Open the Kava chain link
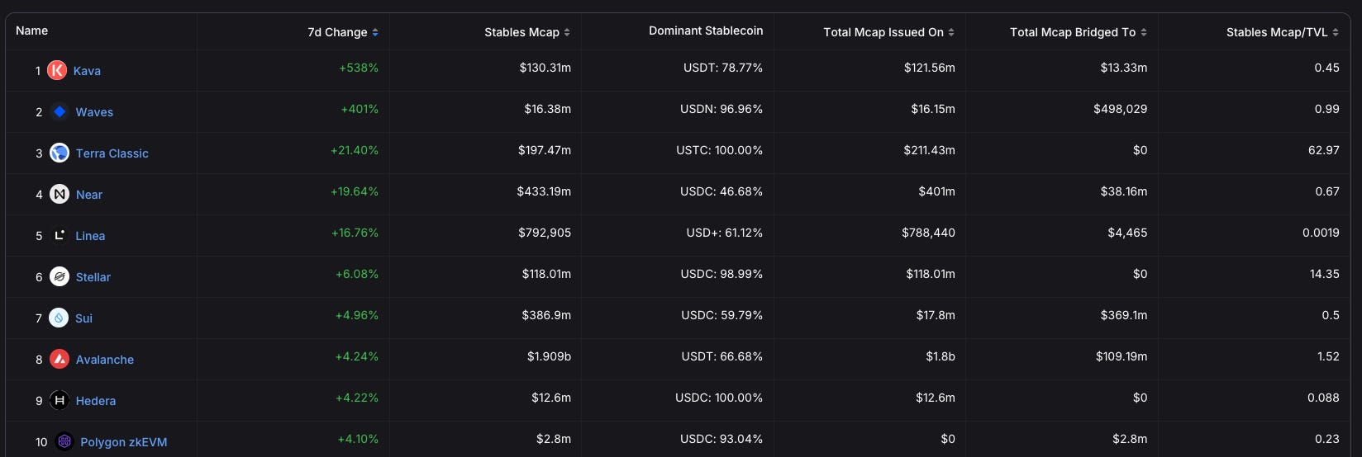Viewport: 1362px width, 457px height. click(87, 71)
